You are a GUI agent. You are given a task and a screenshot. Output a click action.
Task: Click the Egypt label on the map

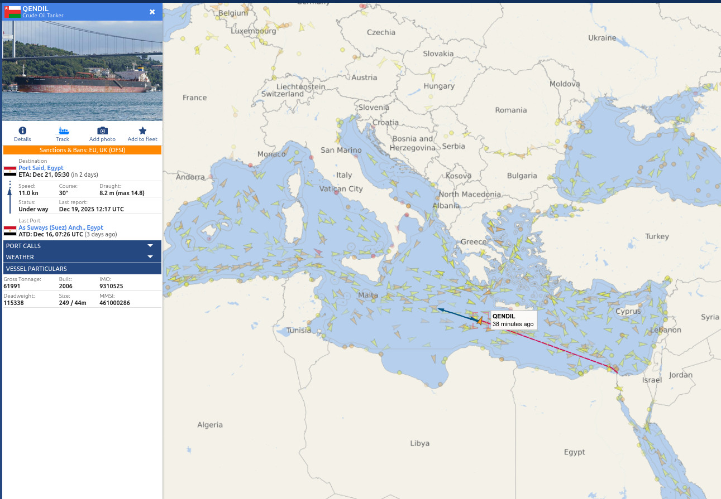pos(574,452)
